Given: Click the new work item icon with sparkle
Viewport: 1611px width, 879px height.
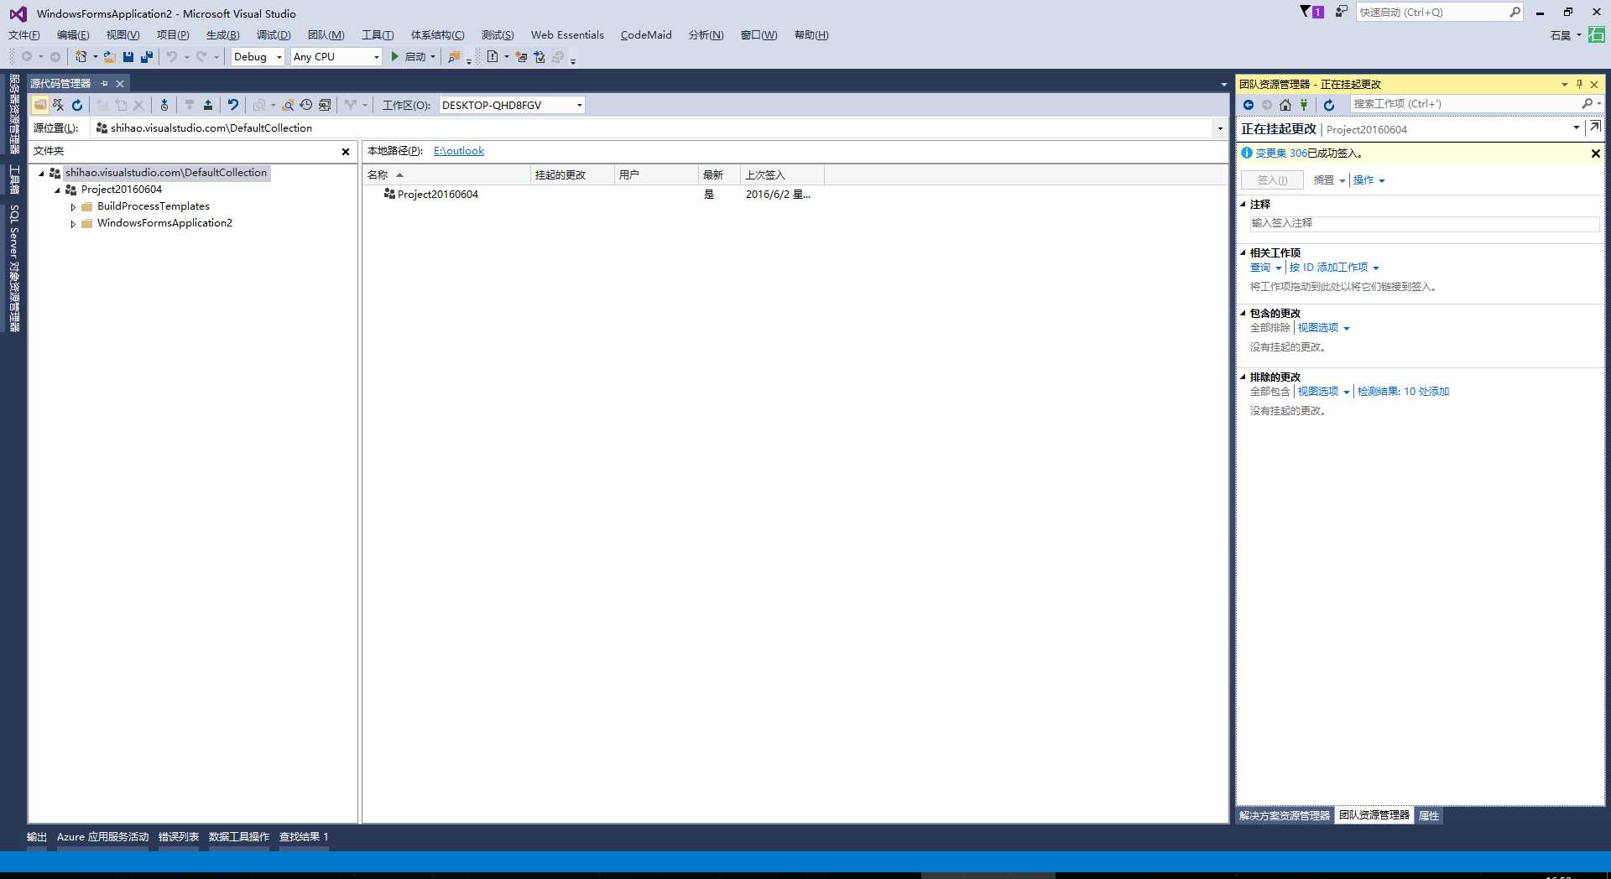Looking at the screenshot, I should pos(521,57).
